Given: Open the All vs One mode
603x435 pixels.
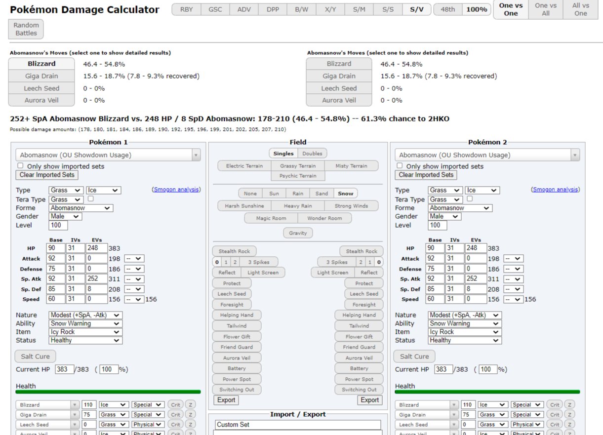Looking at the screenshot, I should pos(581,9).
